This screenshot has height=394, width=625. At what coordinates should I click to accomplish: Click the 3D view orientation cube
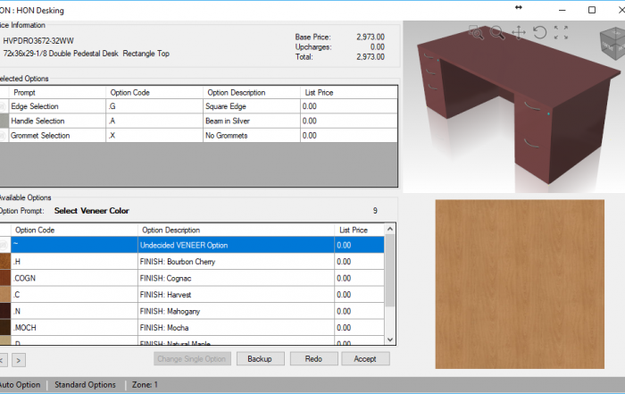click(x=612, y=43)
